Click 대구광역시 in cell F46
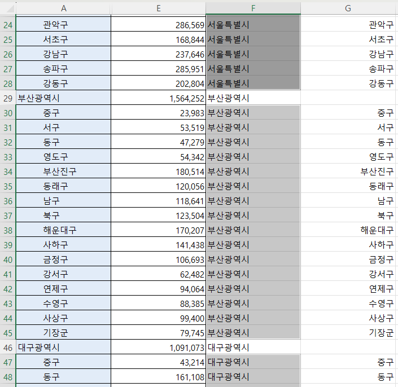Screen dimensions: 398x387 (229, 348)
